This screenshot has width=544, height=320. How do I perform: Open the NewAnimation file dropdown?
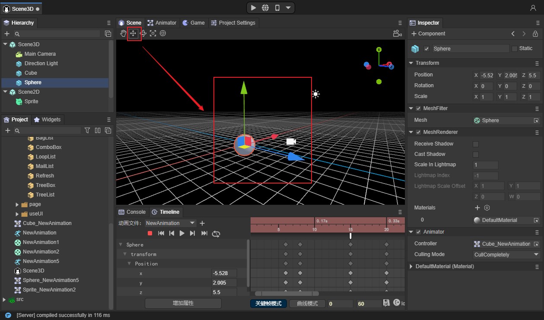[x=170, y=223]
